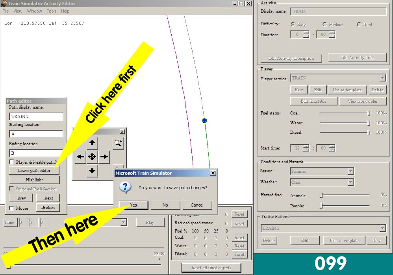Viewport: 393px width, 275px height.
Task: Pan map right with the right arrow
Action: 104,157
